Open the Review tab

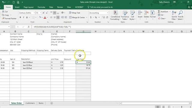pyautogui.click(x=60, y=7)
